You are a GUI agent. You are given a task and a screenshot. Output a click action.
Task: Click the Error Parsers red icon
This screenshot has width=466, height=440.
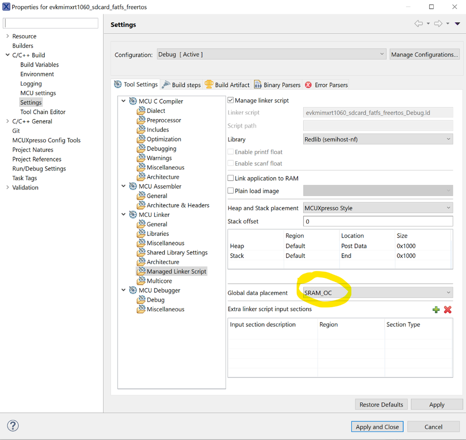308,85
